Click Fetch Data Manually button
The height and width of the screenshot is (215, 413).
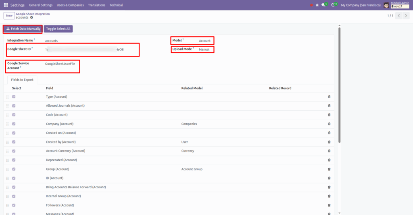pyautogui.click(x=23, y=29)
